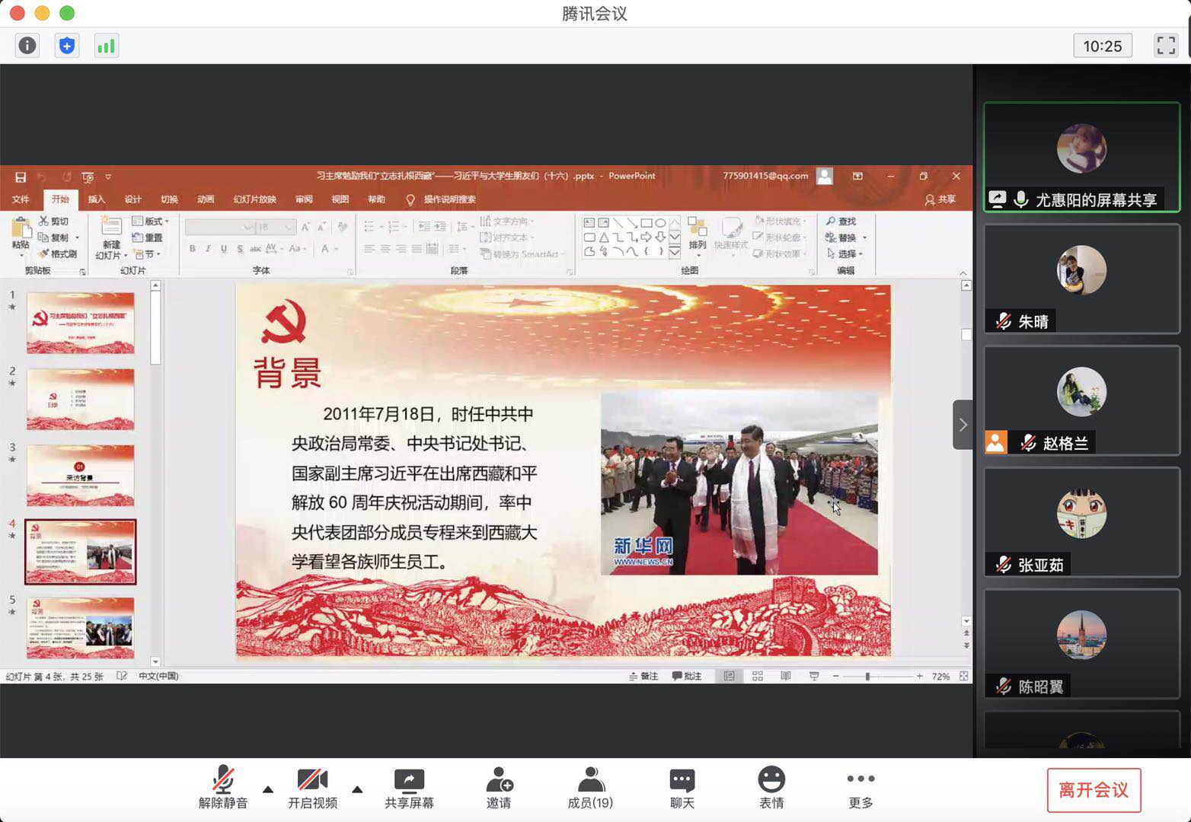Screen dimensions: 1191x822
Task: Open the Select (选择) dropdown
Action: (845, 253)
